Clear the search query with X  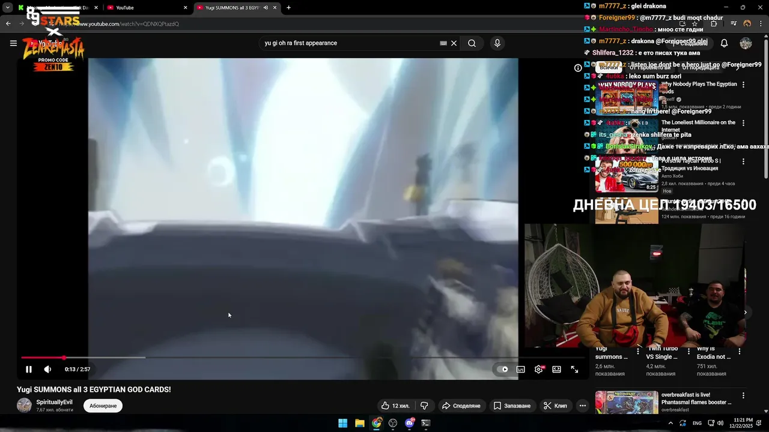click(x=454, y=43)
